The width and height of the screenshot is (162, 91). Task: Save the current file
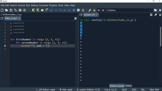[x=11, y=10]
